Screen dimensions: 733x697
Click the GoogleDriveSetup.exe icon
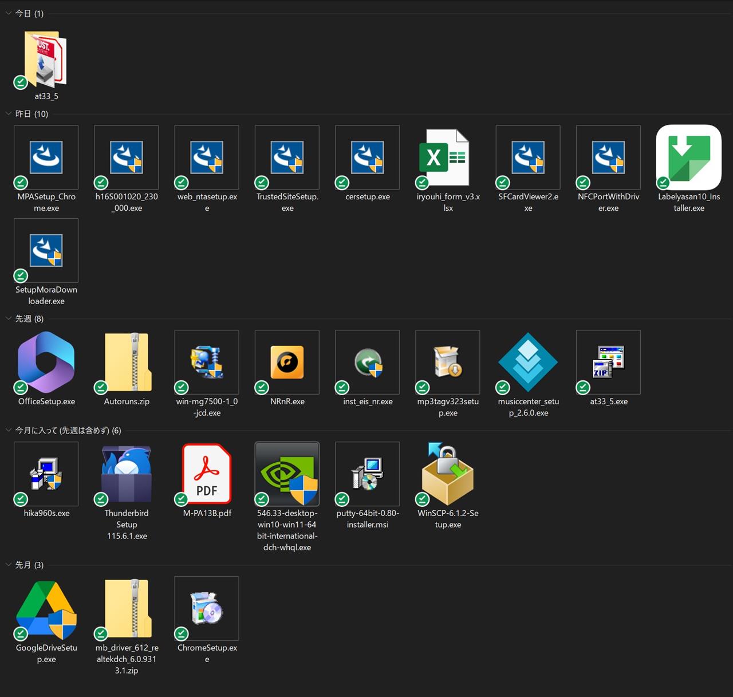pyautogui.click(x=46, y=609)
